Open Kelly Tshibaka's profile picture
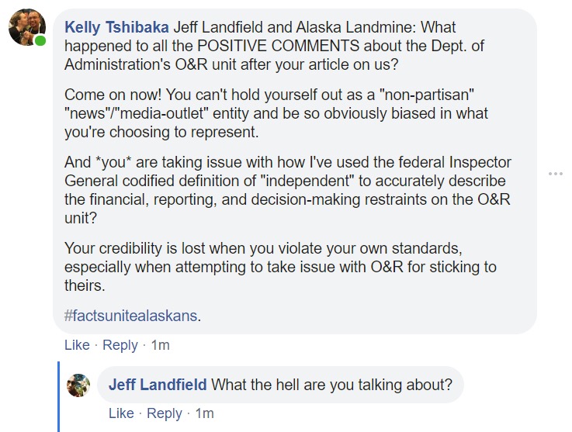The height and width of the screenshot is (432, 572). 27,29
